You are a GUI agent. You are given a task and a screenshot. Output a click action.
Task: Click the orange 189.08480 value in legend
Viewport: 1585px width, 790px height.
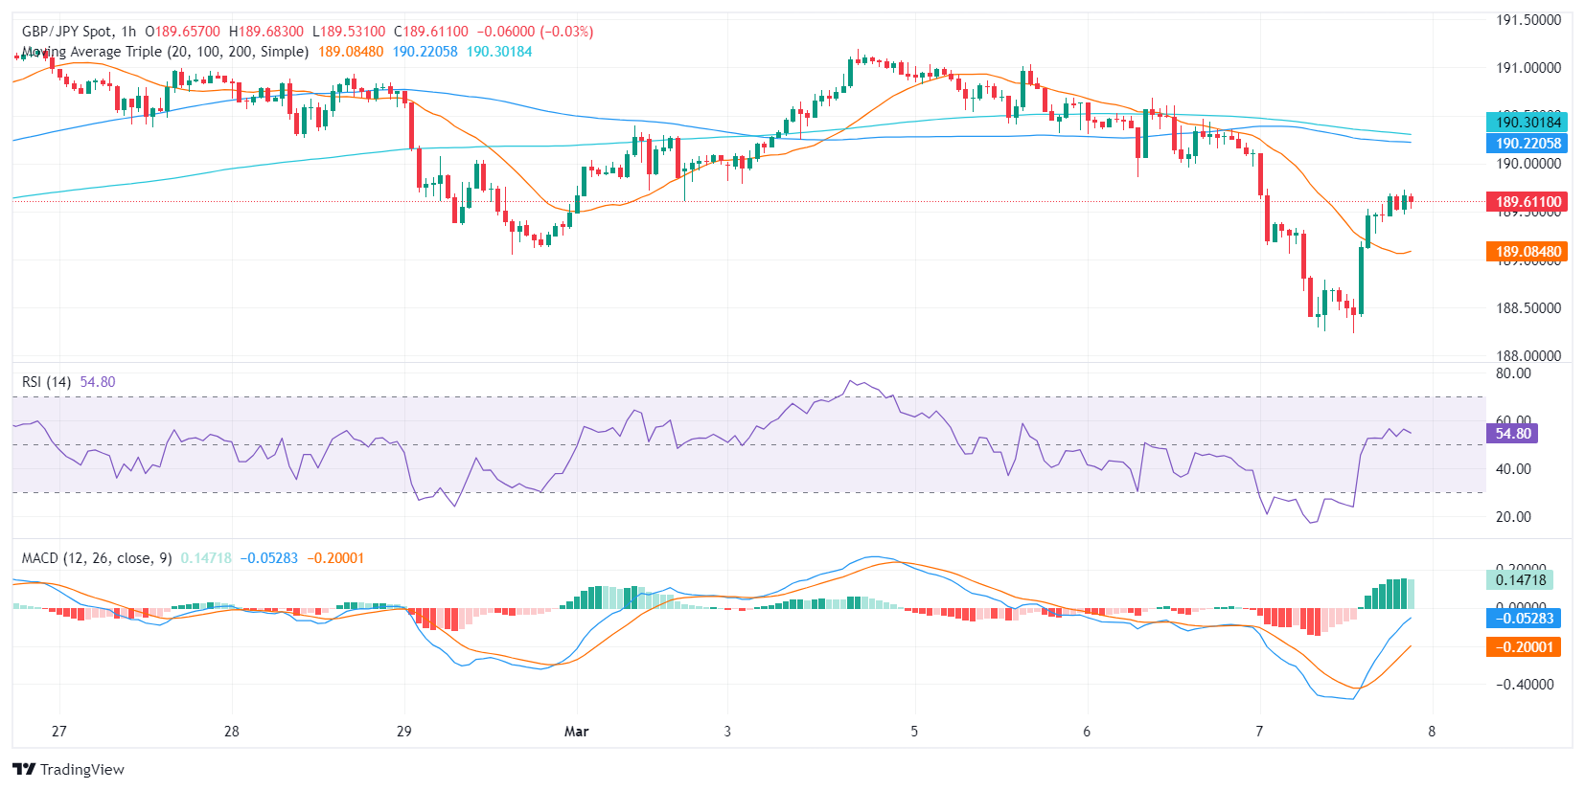pyautogui.click(x=351, y=52)
